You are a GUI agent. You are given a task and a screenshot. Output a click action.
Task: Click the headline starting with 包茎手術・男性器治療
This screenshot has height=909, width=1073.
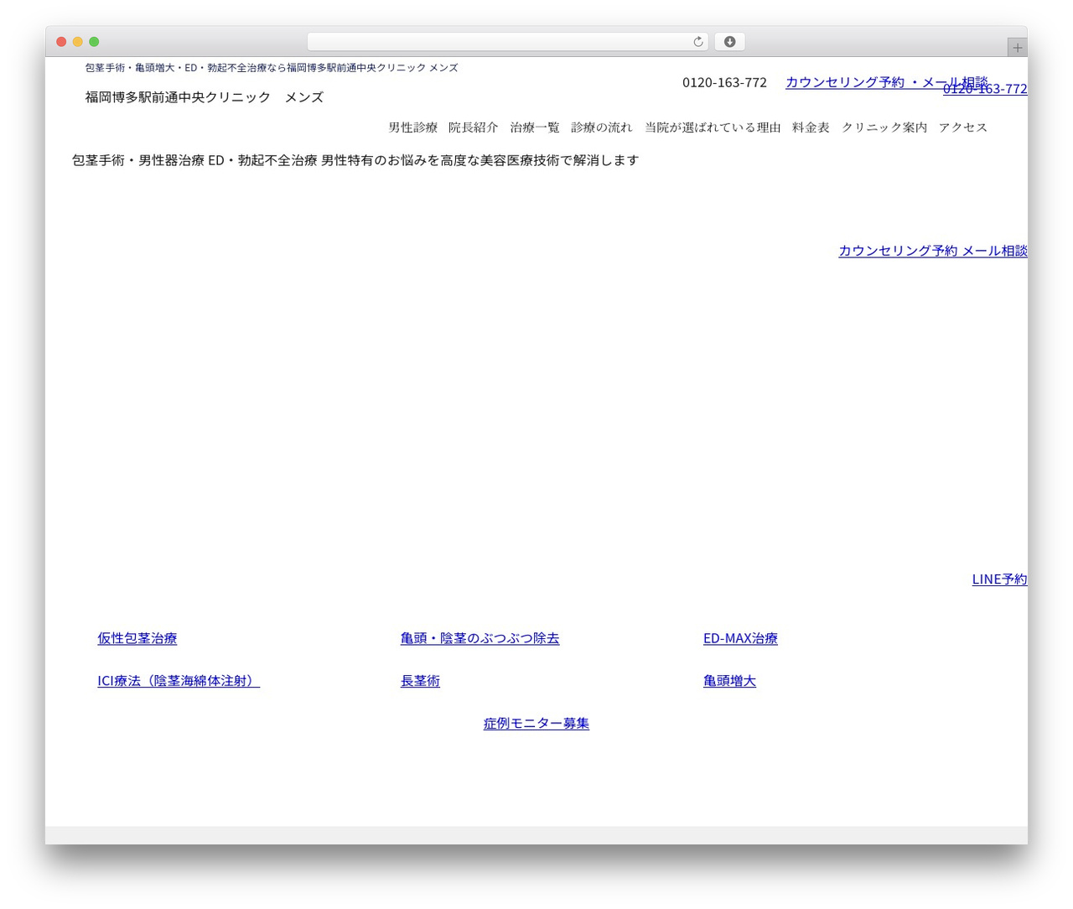coord(355,160)
